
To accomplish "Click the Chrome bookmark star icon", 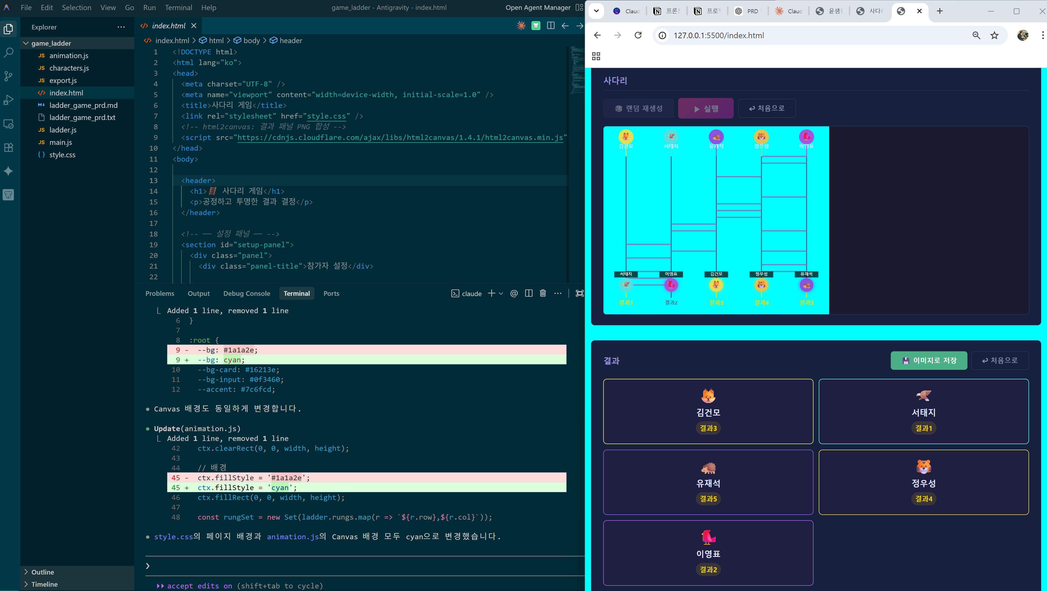I will 994,35.
